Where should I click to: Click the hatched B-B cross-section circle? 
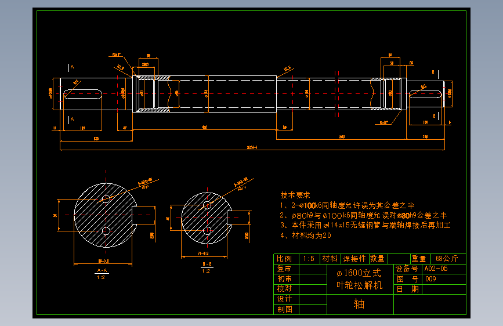tap(207, 218)
